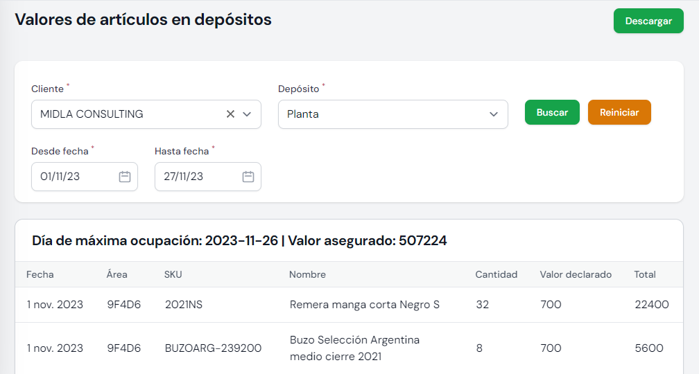Viewport: 699px width, 374px height.
Task: Select the Valor declarado column header
Action: tap(576, 274)
